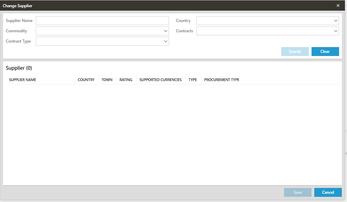Click the empty supplier results area
Viewport: 347px width, 202px height.
point(172,134)
